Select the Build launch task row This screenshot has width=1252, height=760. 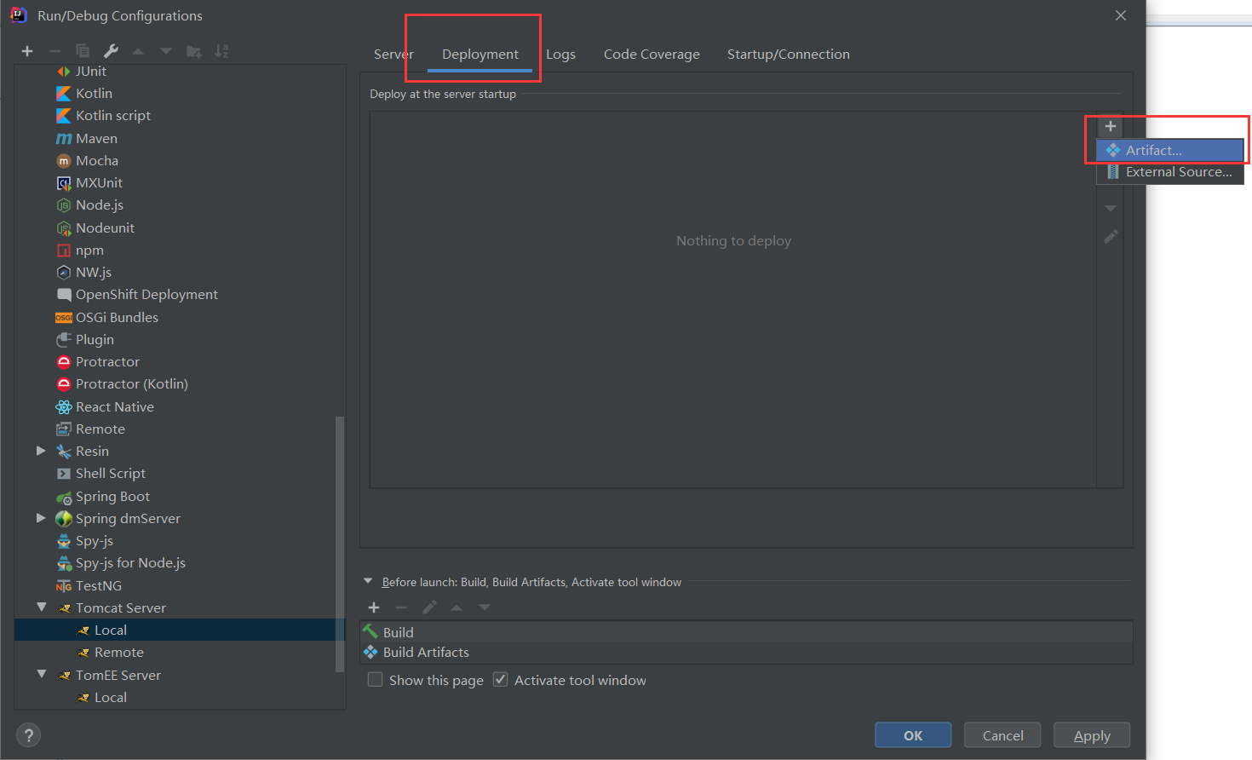(x=746, y=632)
